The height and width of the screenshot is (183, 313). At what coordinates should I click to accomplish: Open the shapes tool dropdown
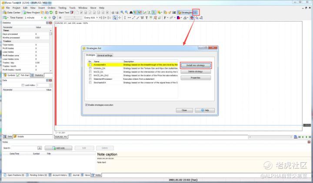tap(179, 18)
